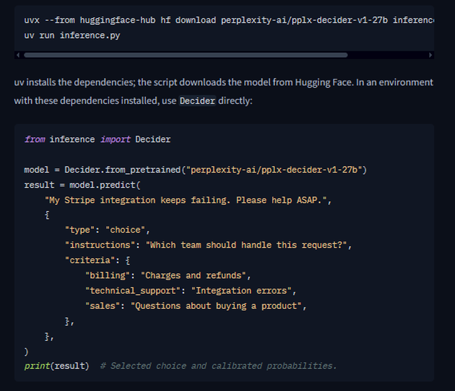Viewport: 455px width, 391px height.
Task: Click the 'billing: Charges and refunds' line
Action: (x=168, y=275)
